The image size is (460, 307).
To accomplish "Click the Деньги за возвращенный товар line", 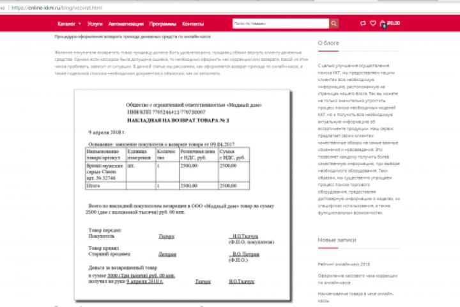I will [123, 267].
